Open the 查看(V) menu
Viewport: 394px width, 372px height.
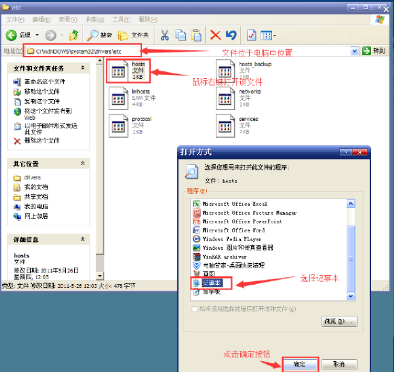[68, 19]
